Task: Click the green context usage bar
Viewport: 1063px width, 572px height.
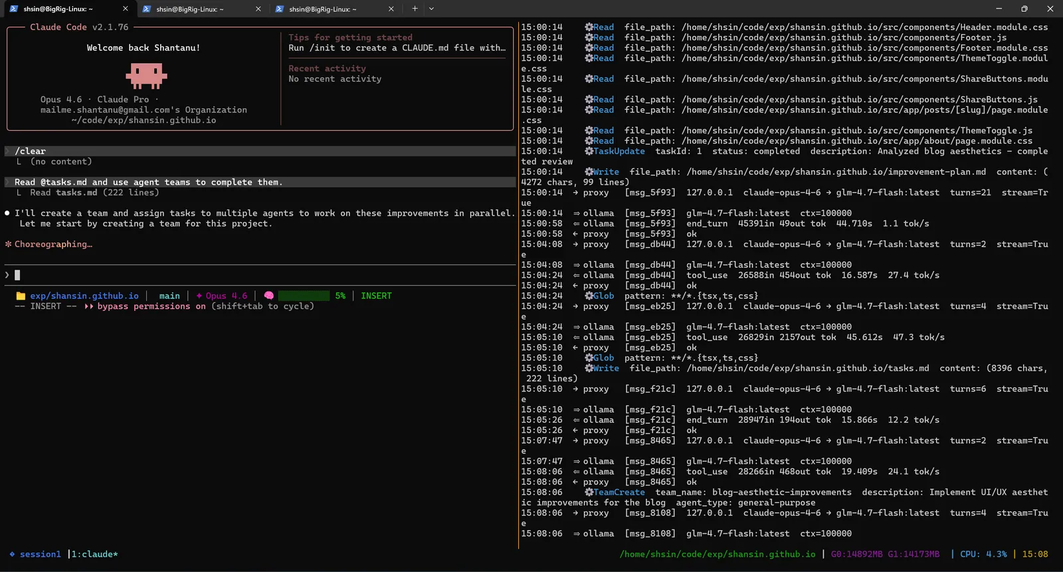Action: (304, 296)
